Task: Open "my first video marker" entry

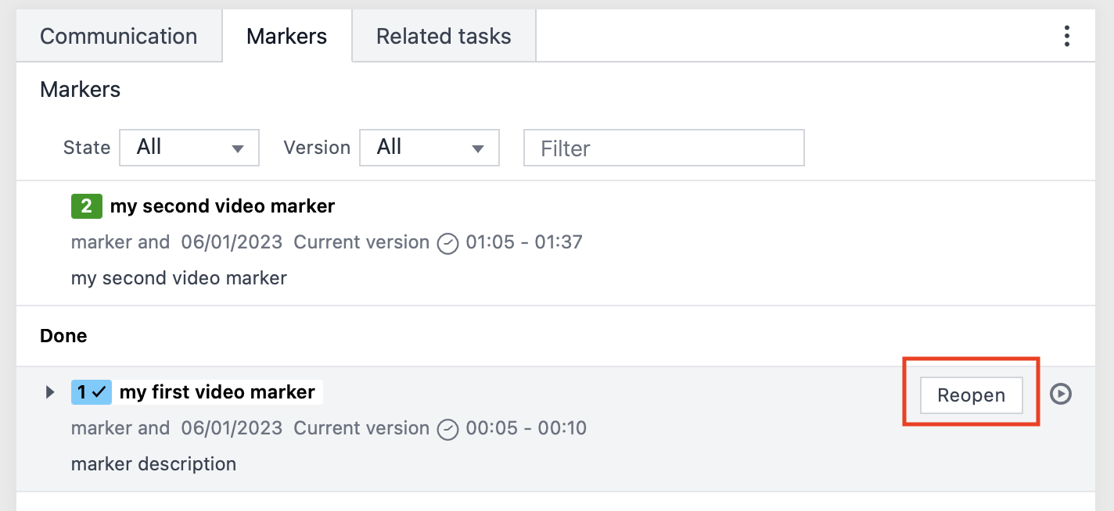Action: pos(218,392)
